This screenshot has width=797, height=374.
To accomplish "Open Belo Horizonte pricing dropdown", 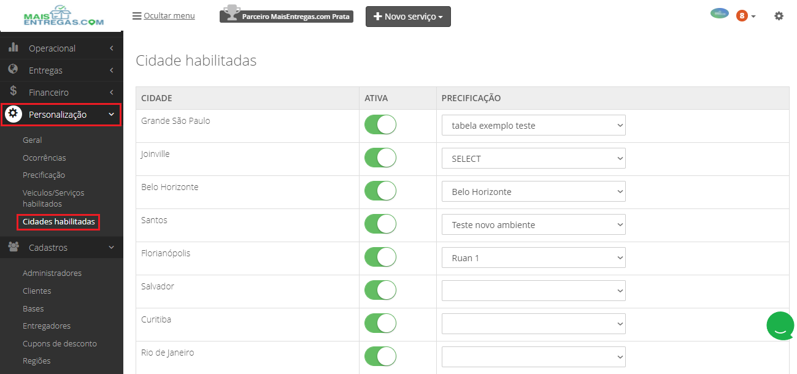I will coord(534,191).
